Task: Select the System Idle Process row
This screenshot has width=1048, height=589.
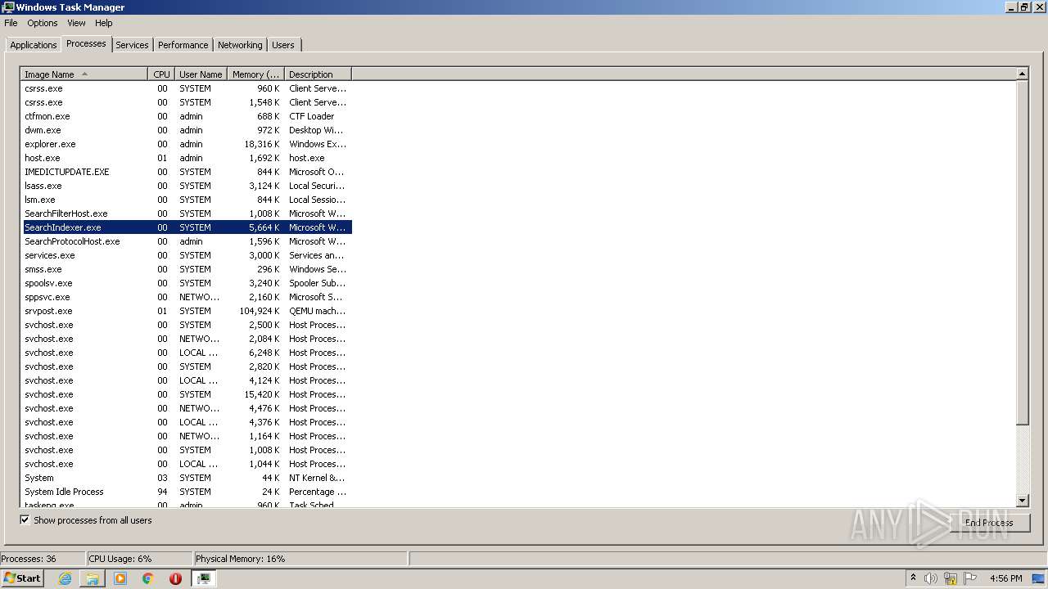Action: pyautogui.click(x=187, y=492)
